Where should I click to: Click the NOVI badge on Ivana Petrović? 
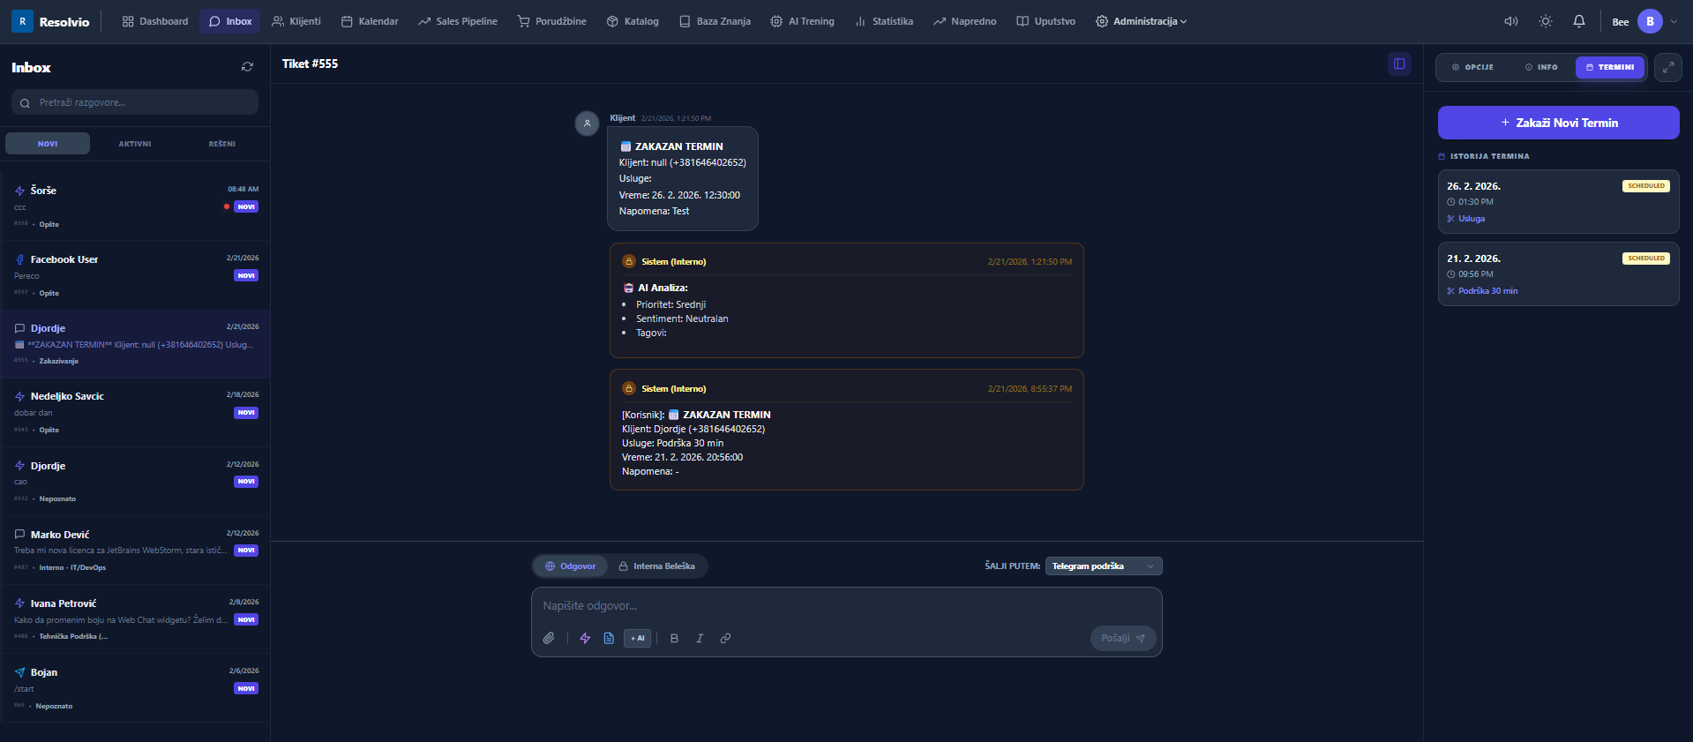point(246,619)
